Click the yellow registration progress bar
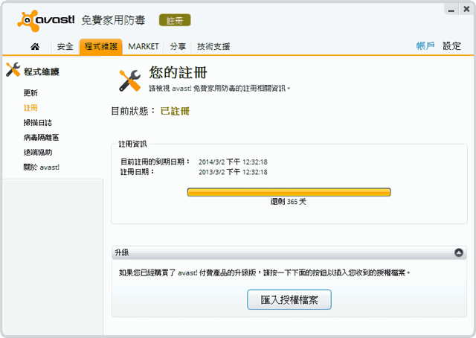 [289, 192]
